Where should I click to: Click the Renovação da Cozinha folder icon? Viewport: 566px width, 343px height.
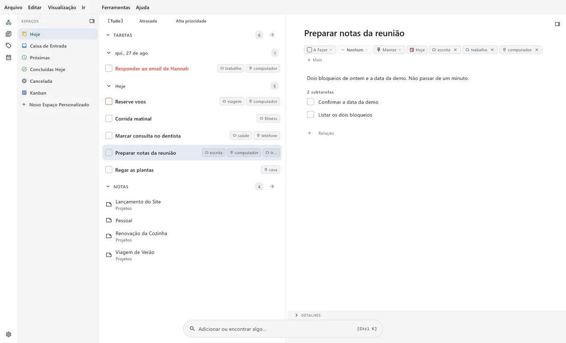109,236
